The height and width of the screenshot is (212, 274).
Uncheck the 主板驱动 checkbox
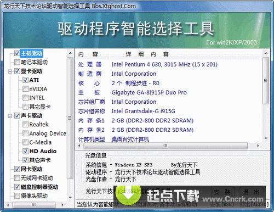pos(17,53)
